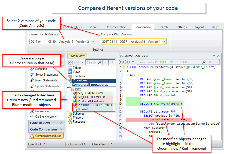Expand the Code Review section

pyautogui.click(x=61, y=123)
